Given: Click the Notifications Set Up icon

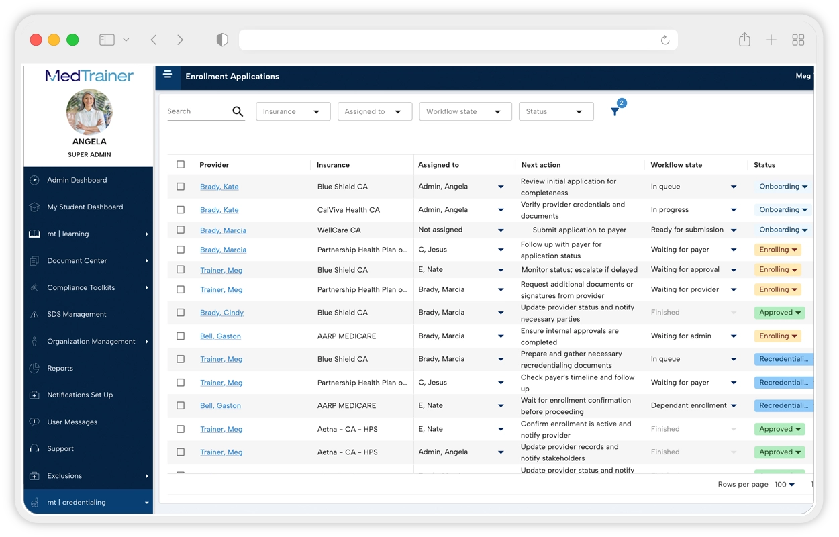Looking at the screenshot, I should [34, 395].
